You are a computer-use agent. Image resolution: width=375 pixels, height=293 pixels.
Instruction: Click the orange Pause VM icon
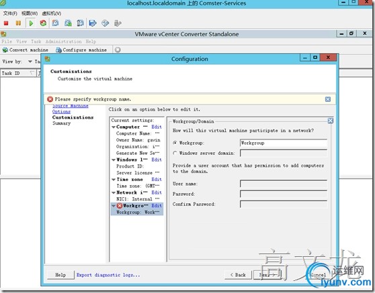point(18,23)
